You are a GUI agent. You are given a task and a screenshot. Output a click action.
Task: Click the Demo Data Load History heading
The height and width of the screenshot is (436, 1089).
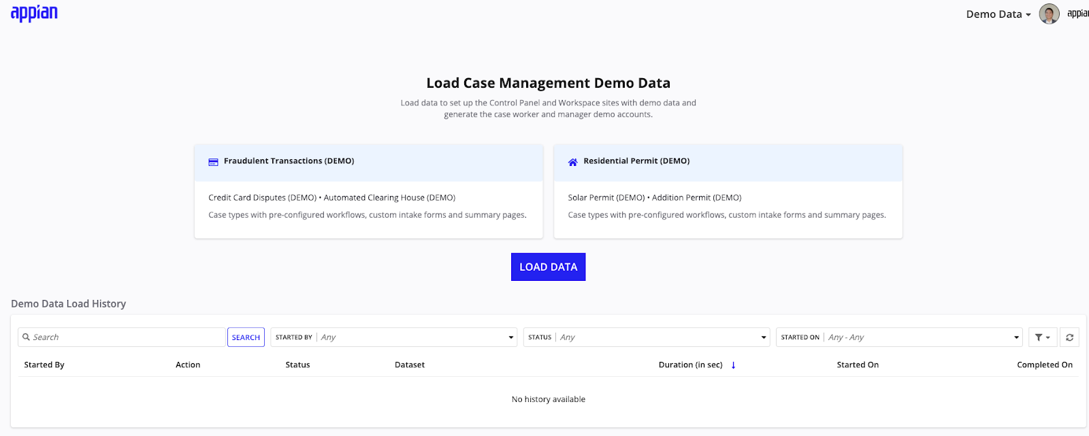tap(68, 304)
